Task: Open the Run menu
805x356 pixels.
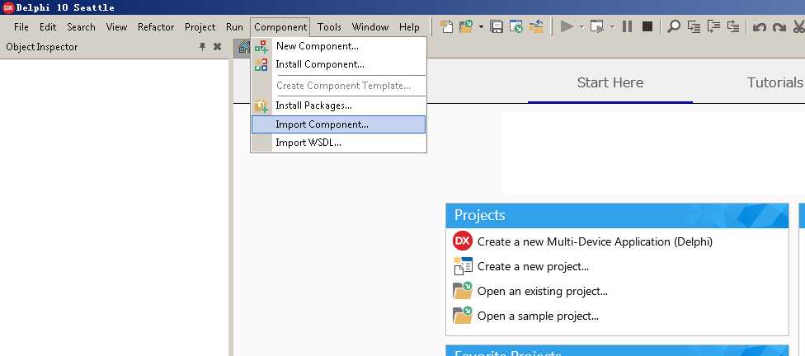Action: 234,26
